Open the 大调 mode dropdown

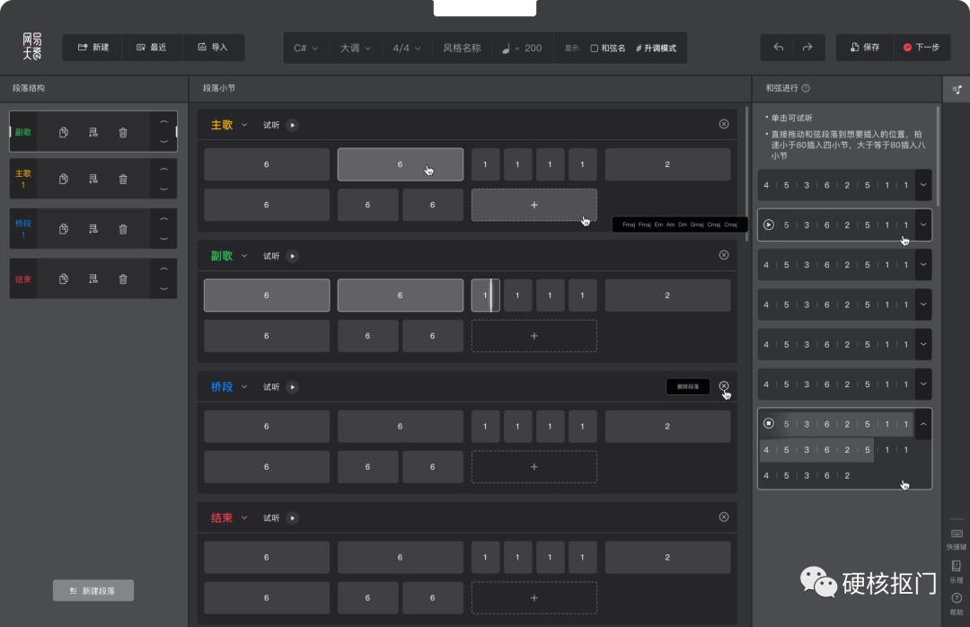355,48
